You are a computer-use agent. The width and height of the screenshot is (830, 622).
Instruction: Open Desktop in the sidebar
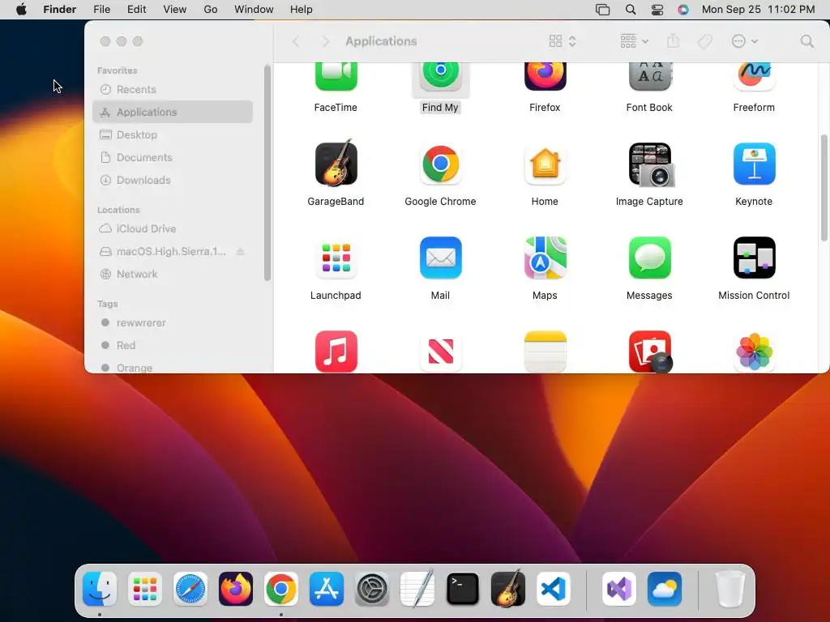pyautogui.click(x=173, y=135)
